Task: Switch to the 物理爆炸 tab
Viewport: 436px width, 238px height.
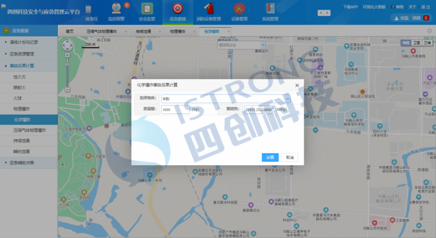Action: tap(177, 31)
